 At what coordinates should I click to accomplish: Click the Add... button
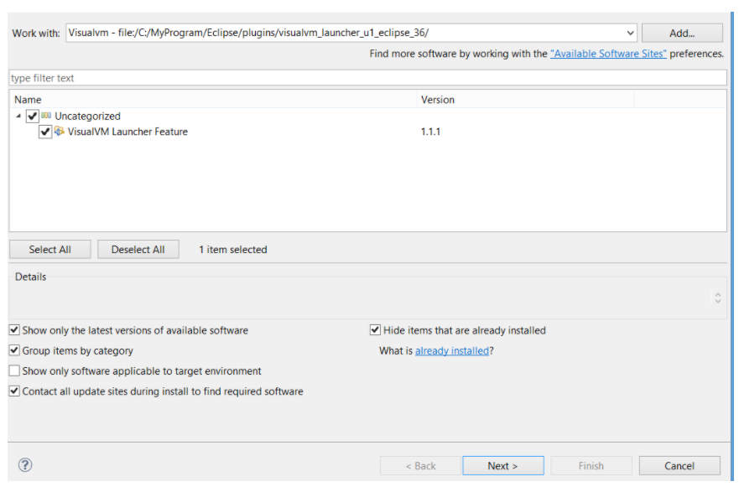[x=682, y=33]
